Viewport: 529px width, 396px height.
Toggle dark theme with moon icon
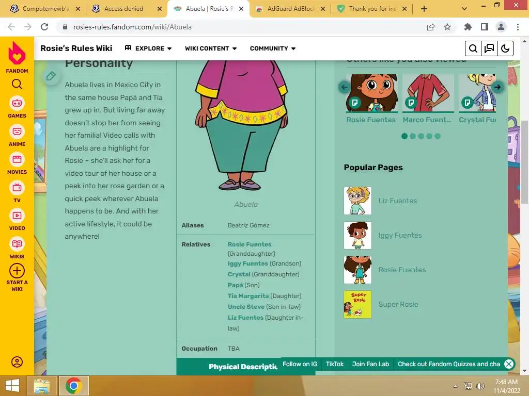(x=505, y=48)
